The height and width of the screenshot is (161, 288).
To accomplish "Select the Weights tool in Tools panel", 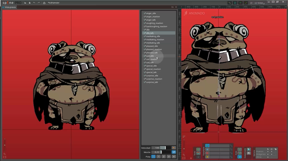I will (x=198, y=153).
